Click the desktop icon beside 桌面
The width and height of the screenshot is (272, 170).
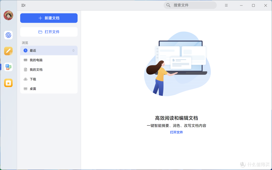tap(25, 89)
